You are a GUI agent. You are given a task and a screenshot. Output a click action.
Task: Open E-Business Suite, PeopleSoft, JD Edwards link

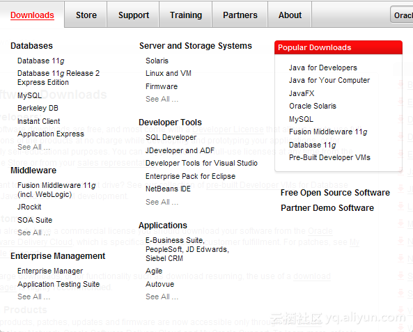pos(187,249)
